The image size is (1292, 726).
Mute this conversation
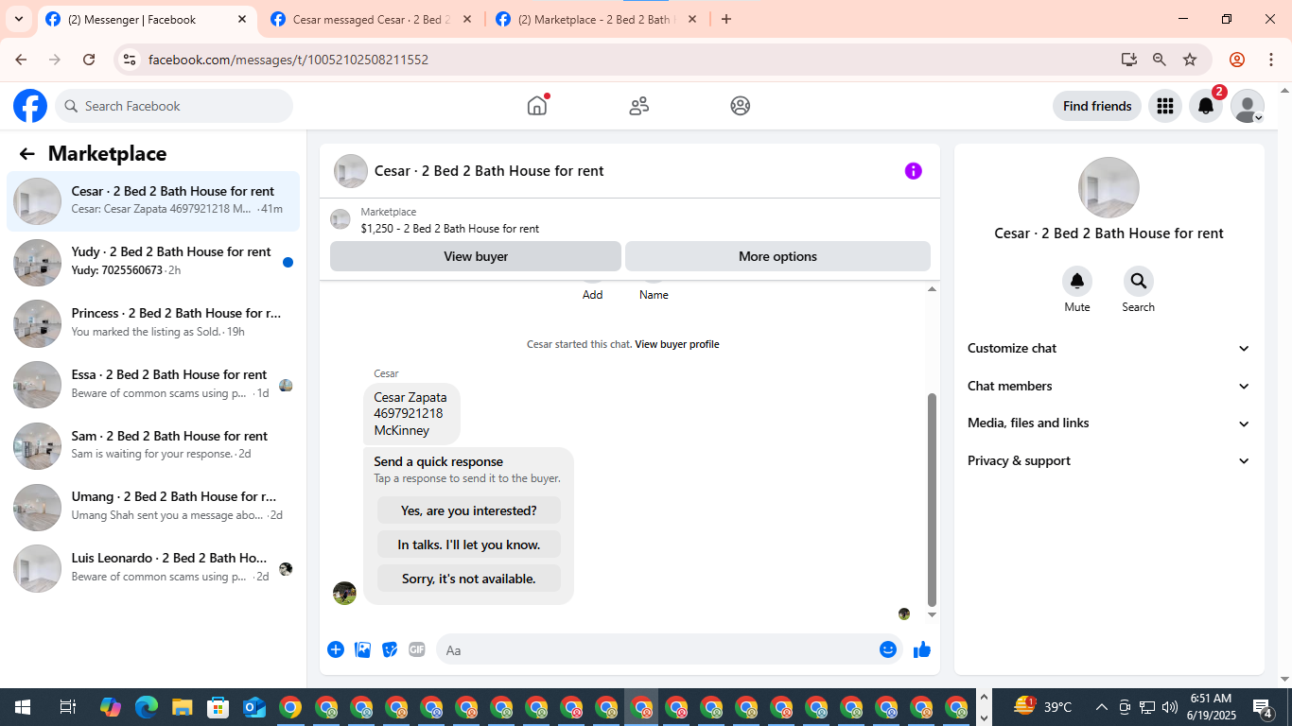(x=1077, y=282)
